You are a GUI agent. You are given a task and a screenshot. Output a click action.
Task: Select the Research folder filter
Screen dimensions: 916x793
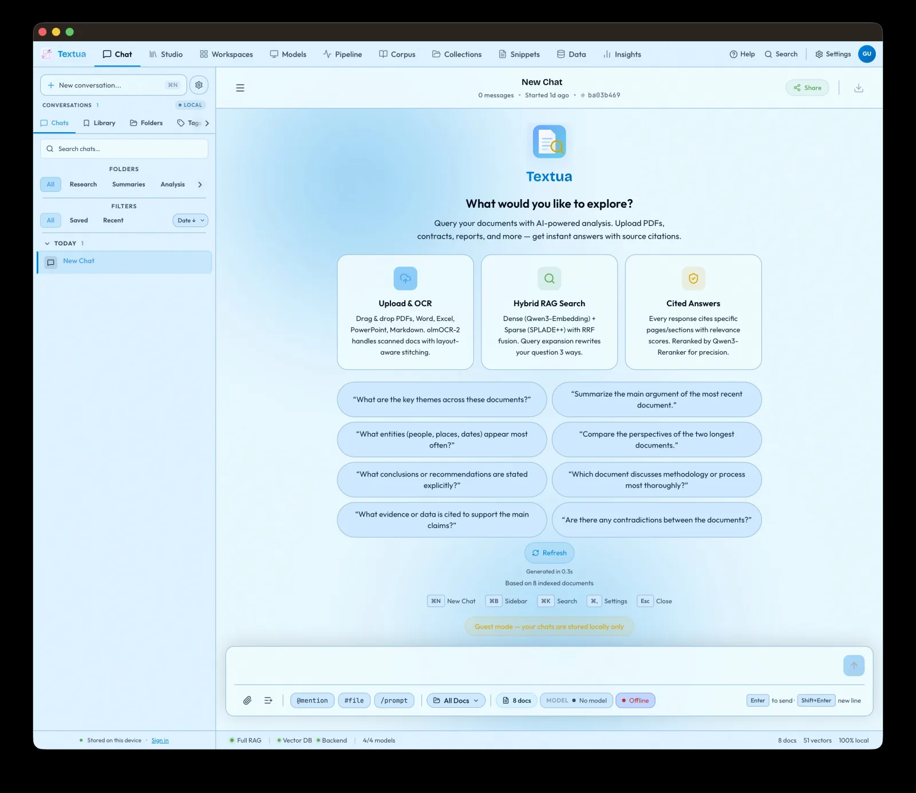83,184
